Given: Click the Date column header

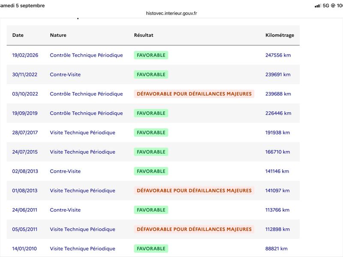Looking at the screenshot, I should pos(18,35).
